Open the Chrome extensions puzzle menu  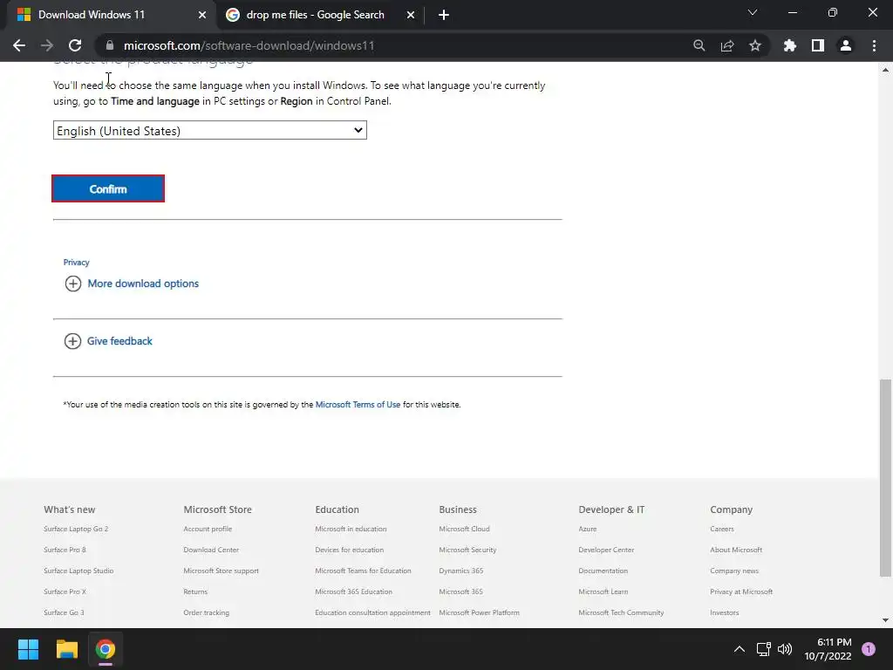[x=789, y=45]
